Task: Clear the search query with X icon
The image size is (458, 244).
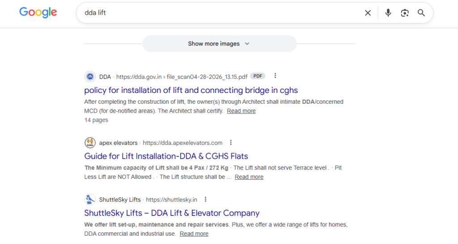Action: [x=368, y=13]
